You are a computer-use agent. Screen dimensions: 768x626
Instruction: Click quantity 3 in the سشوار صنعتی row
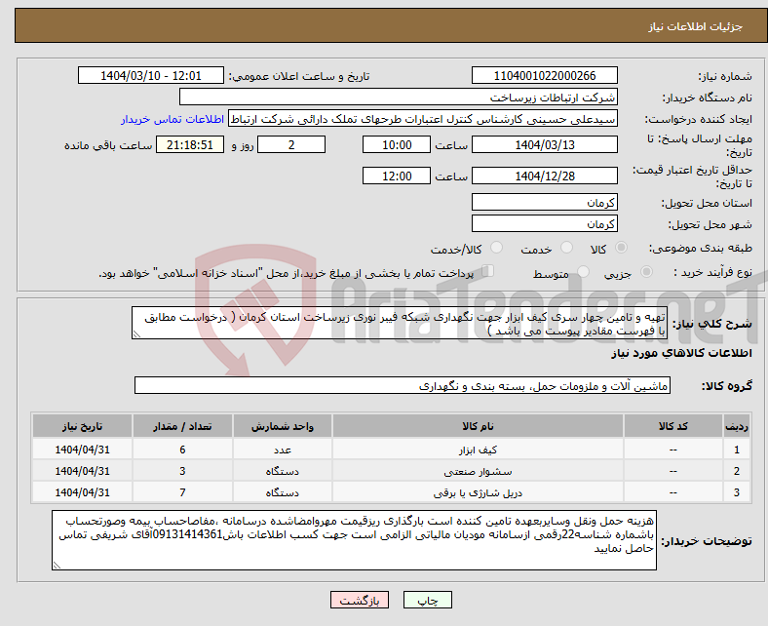tap(182, 471)
